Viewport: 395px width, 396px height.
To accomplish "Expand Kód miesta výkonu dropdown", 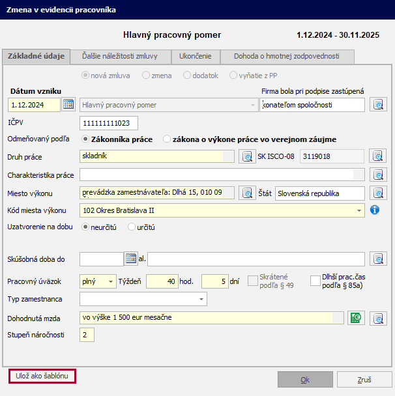I will 360,211.
